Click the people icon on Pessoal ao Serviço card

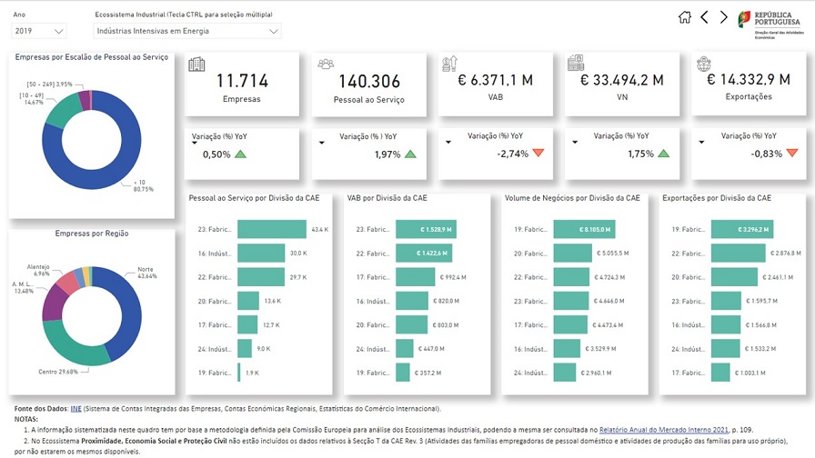click(x=326, y=64)
